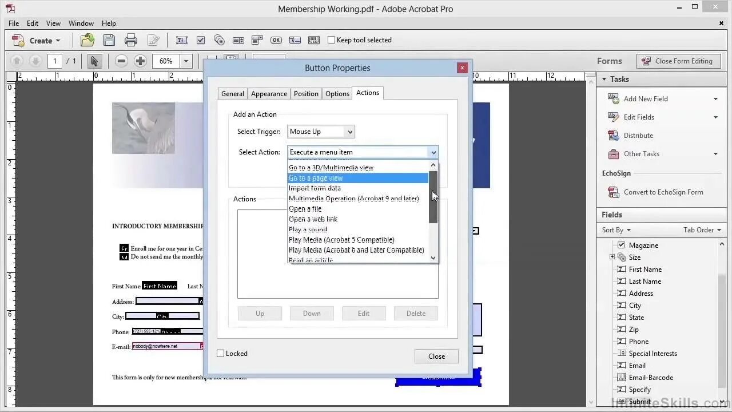The width and height of the screenshot is (732, 412).
Task: Check the Locked checkbox in Button Properties
Action: (x=220, y=354)
